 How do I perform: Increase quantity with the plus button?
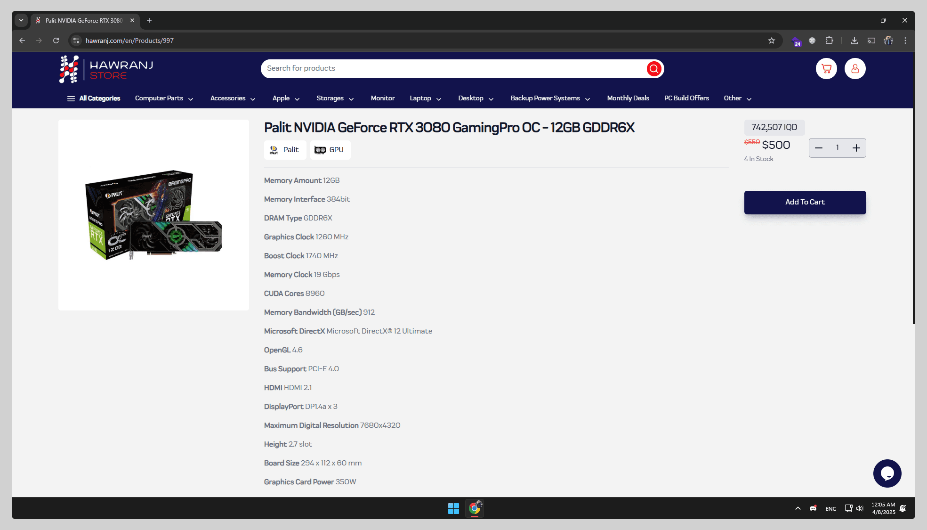[x=856, y=148]
